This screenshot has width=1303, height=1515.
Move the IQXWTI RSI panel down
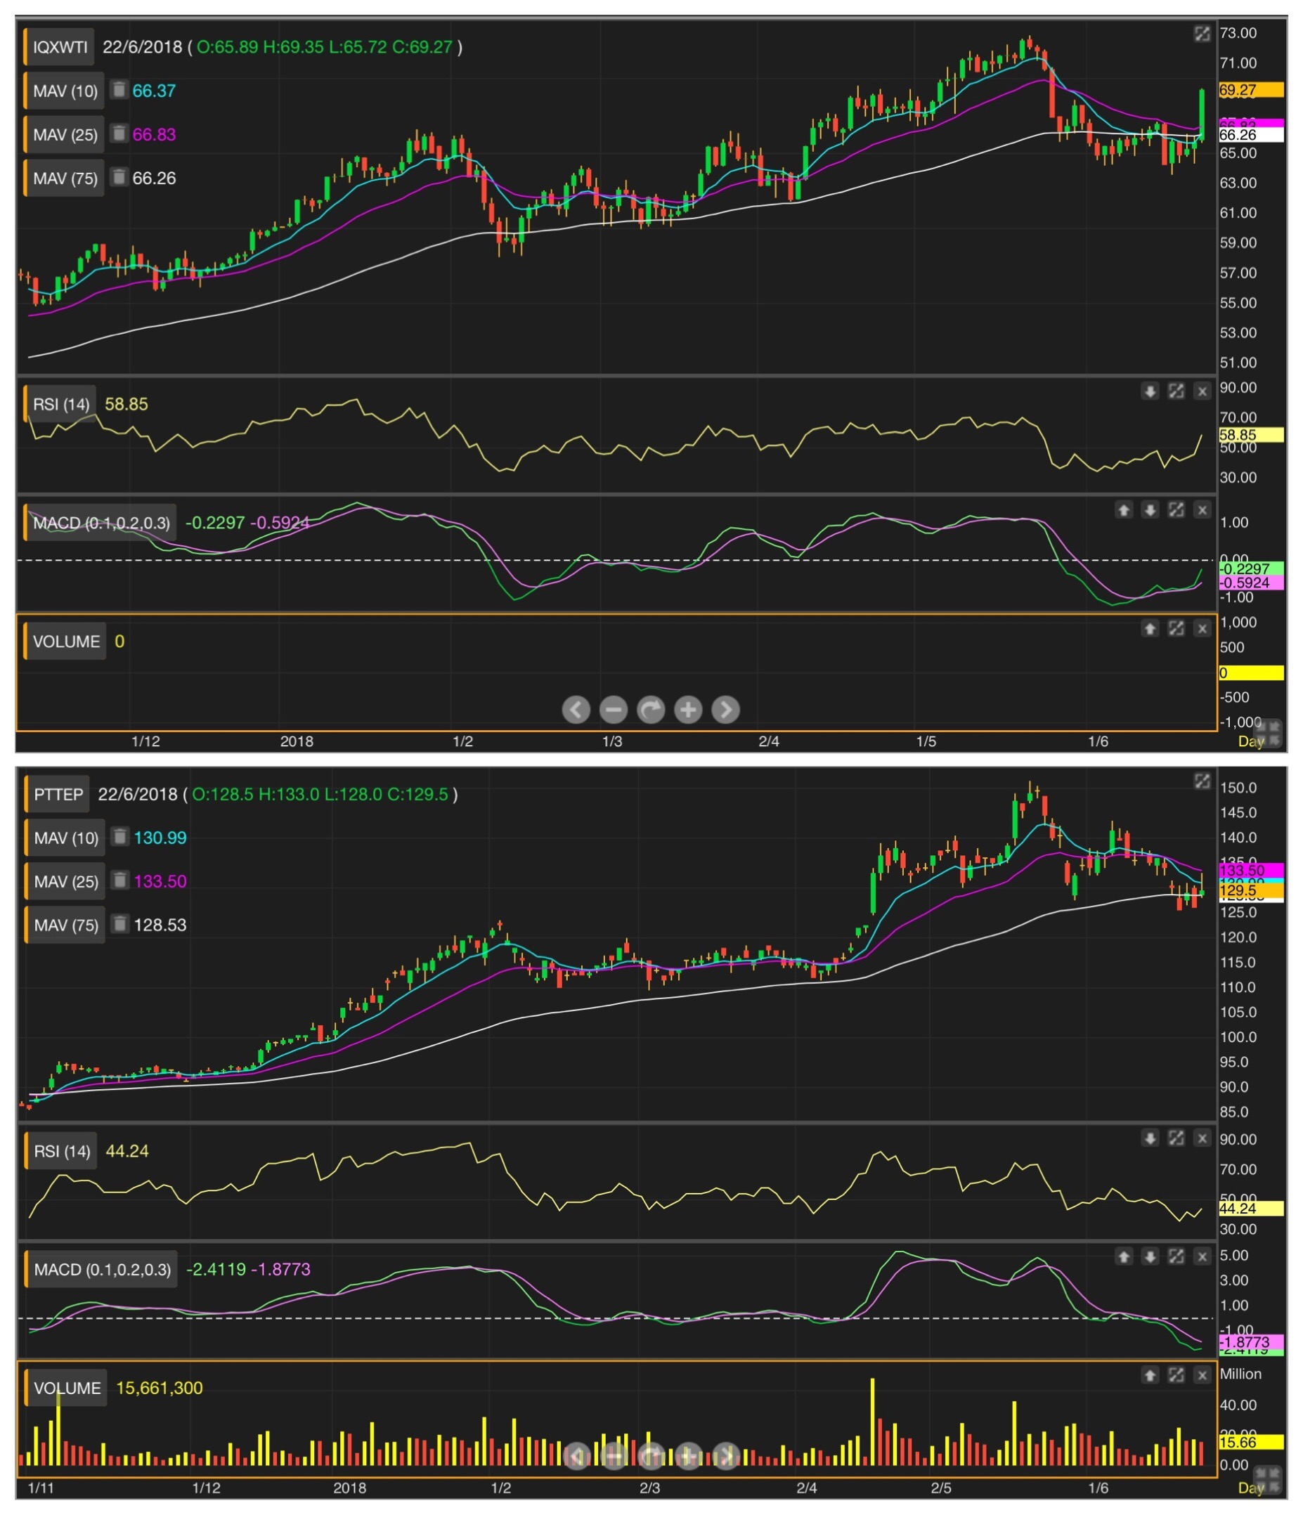pyautogui.click(x=1150, y=391)
